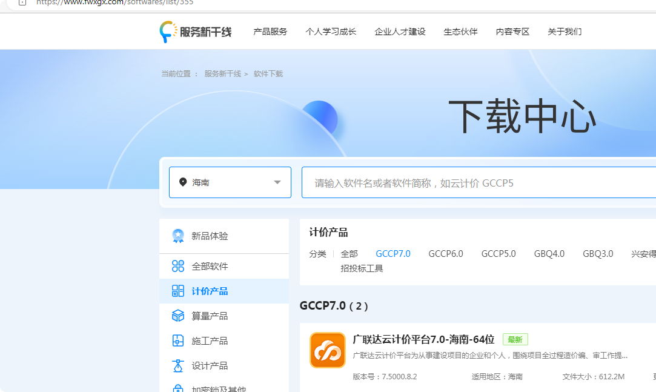Screen dimensions: 656x392
Task: Select the GCCP7.0 category filter
Action: (x=393, y=254)
